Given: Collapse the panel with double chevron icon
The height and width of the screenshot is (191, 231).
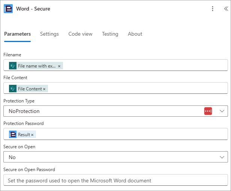Looking at the screenshot, I should point(226,9).
